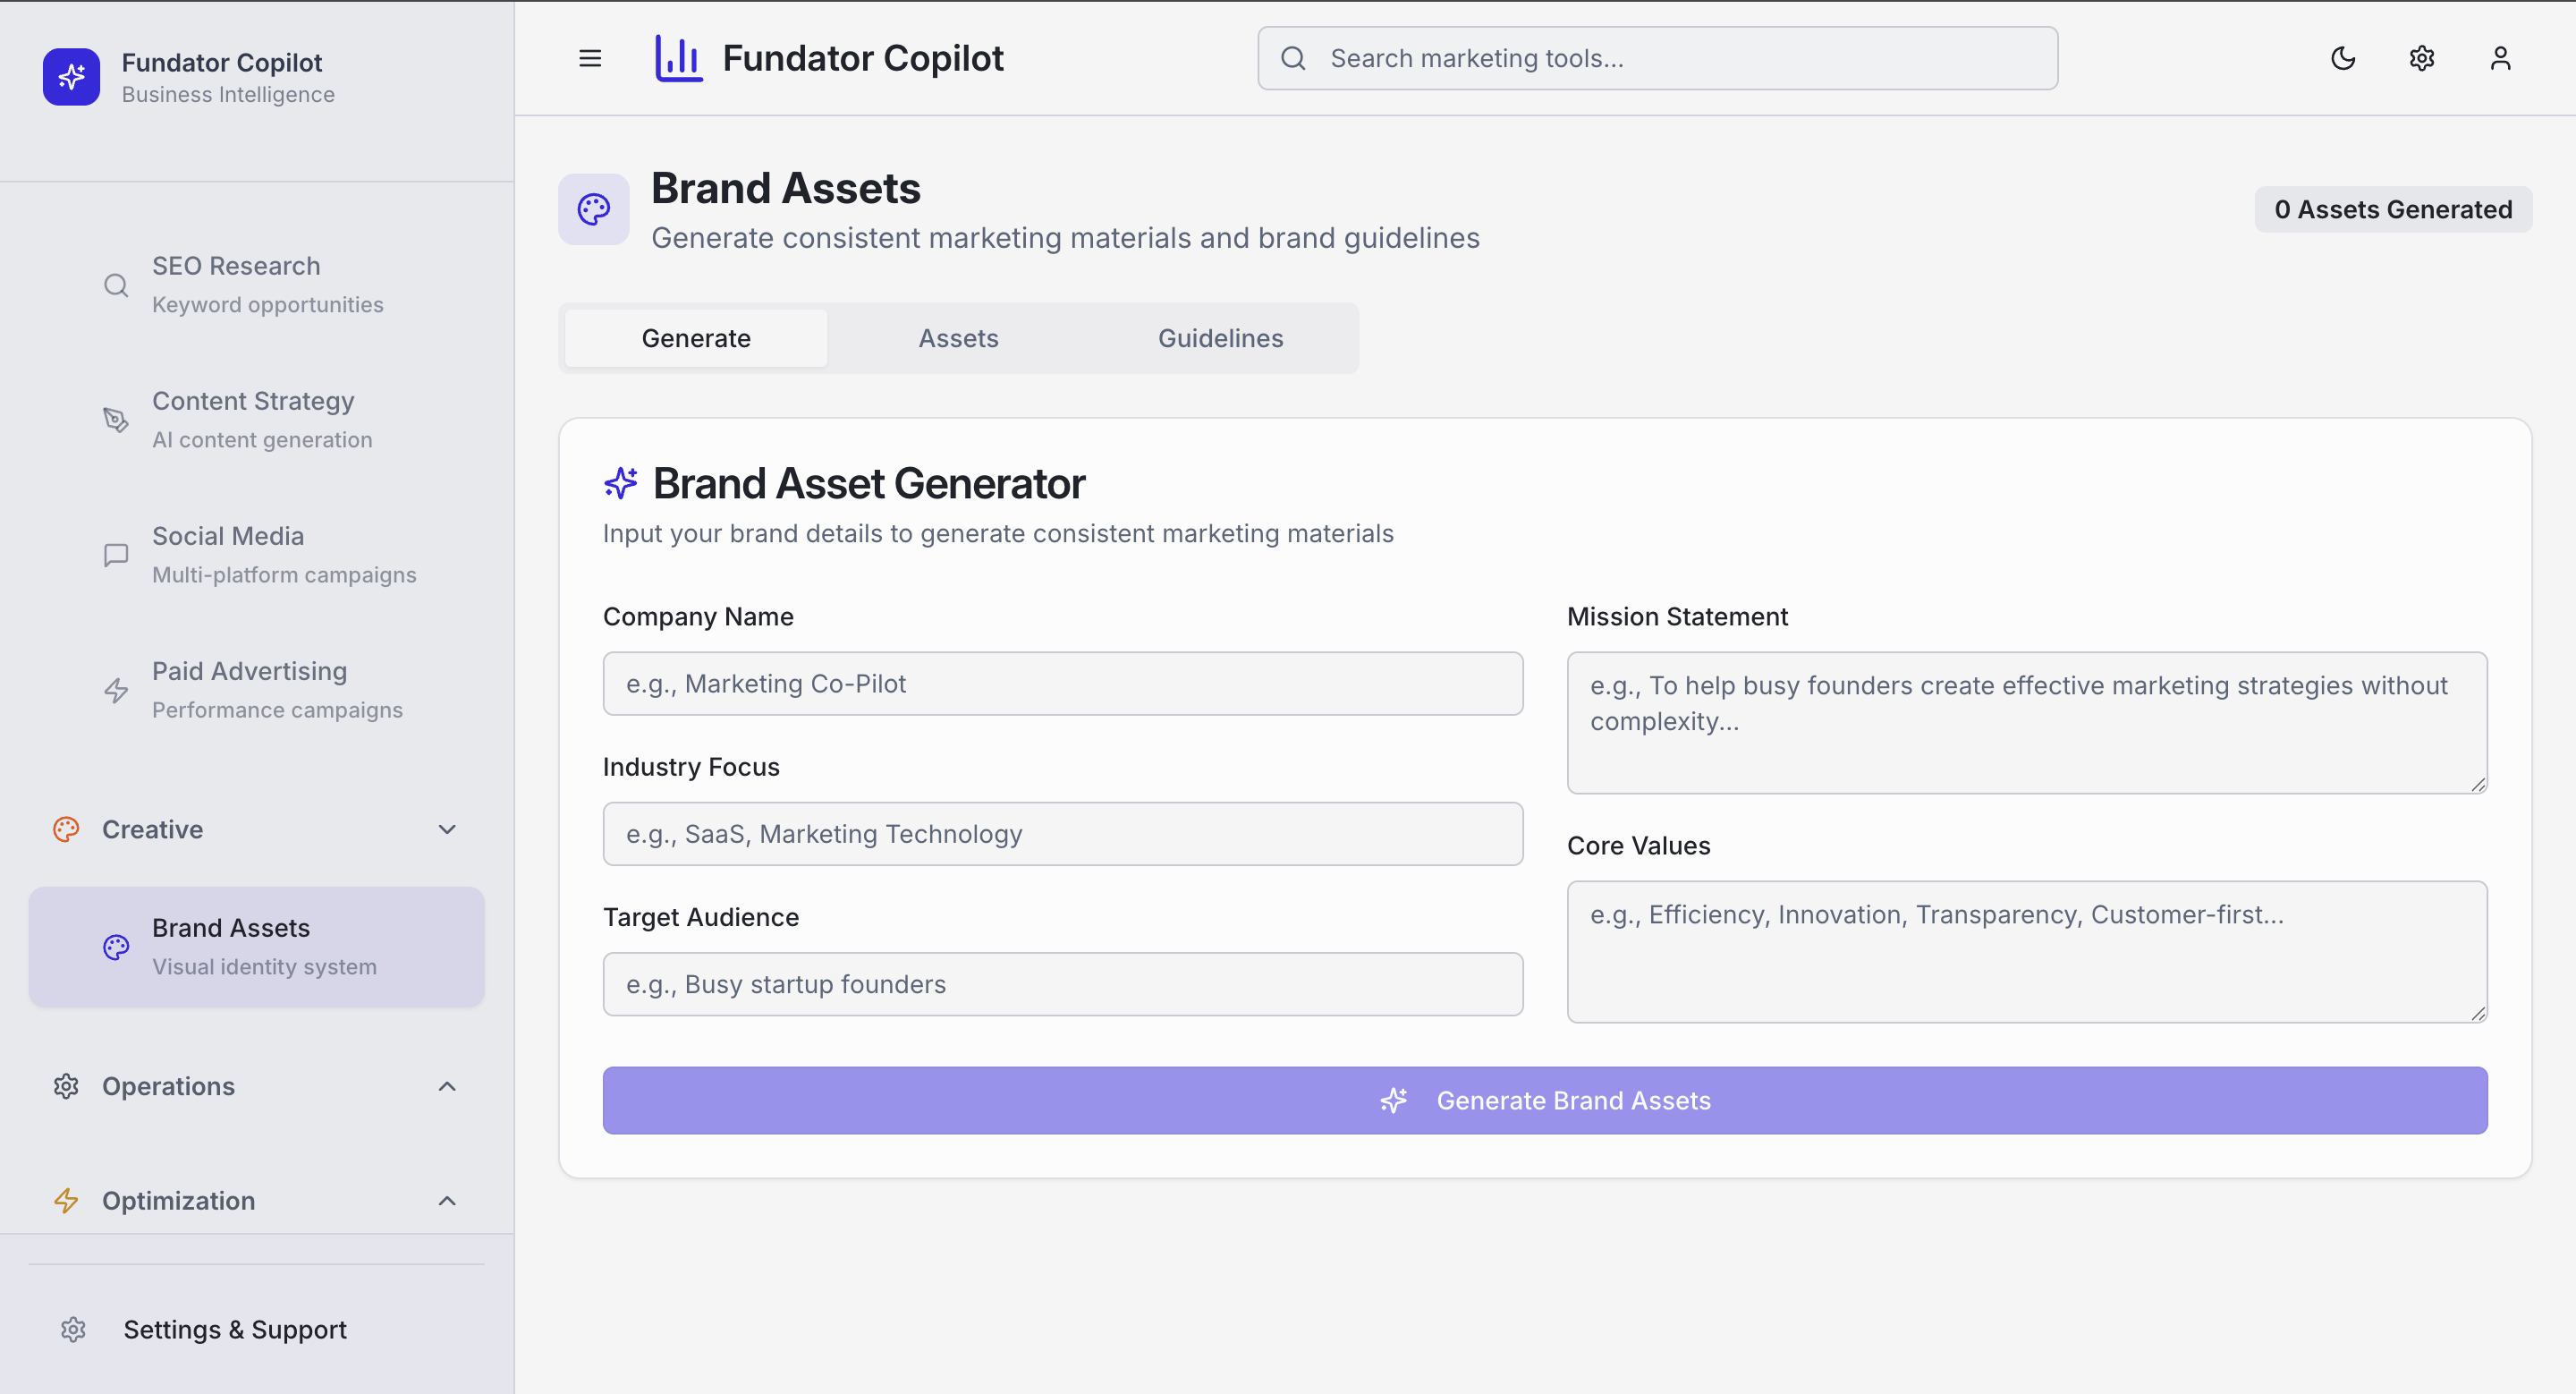Click the hamburger menu icon

[590, 58]
